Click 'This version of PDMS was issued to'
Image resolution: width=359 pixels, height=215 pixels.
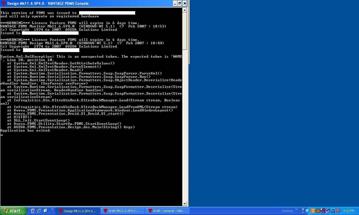tap(38, 13)
